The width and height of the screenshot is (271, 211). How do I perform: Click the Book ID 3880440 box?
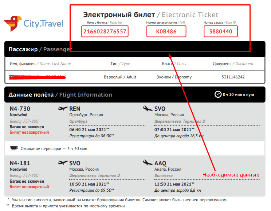coord(220,32)
